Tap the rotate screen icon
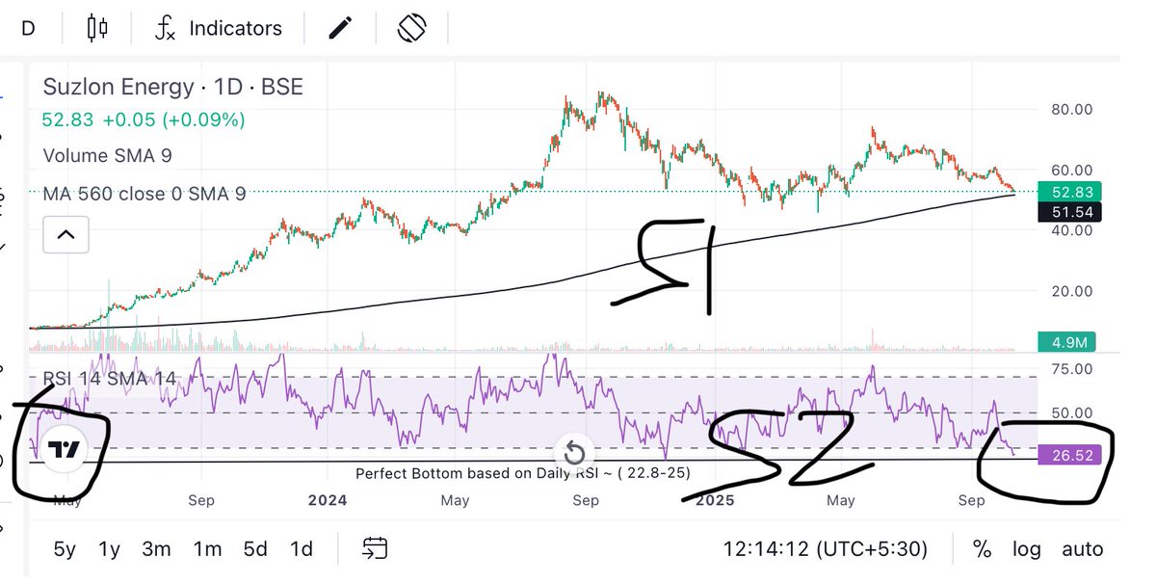The image size is (1156, 583). coord(412,28)
